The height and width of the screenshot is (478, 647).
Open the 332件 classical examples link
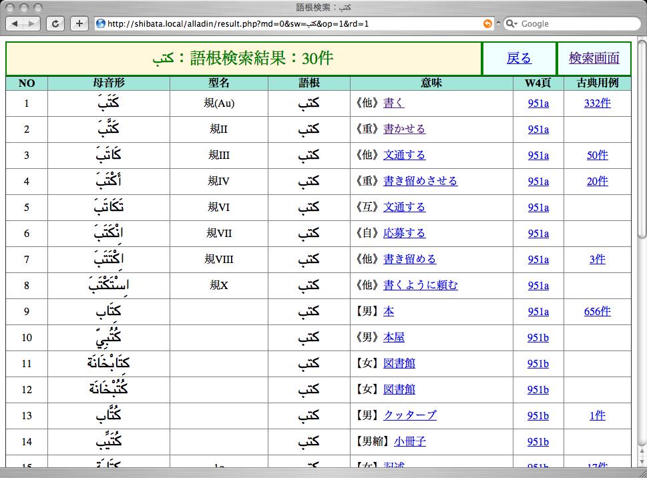tap(597, 103)
